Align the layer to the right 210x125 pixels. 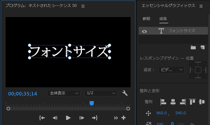pos(183,102)
